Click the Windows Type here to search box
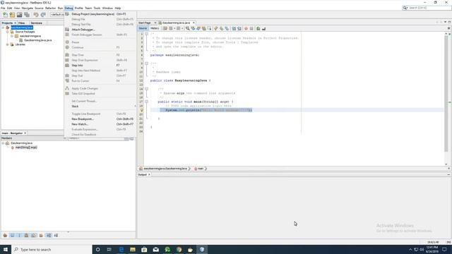This screenshot has height=254, width=452. (x=52, y=249)
